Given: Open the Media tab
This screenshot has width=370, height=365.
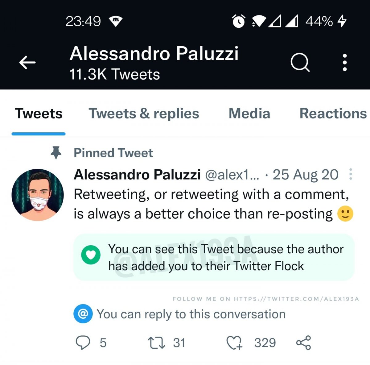Looking at the screenshot, I should pyautogui.click(x=249, y=114).
